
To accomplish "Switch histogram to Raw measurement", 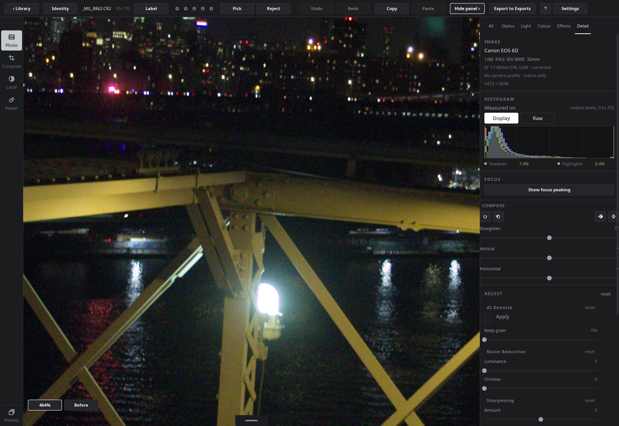I will click(538, 118).
